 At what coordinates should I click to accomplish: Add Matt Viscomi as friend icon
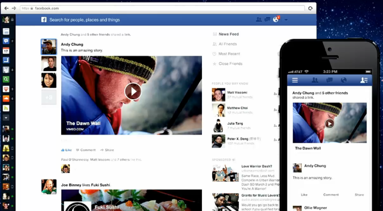(275, 94)
